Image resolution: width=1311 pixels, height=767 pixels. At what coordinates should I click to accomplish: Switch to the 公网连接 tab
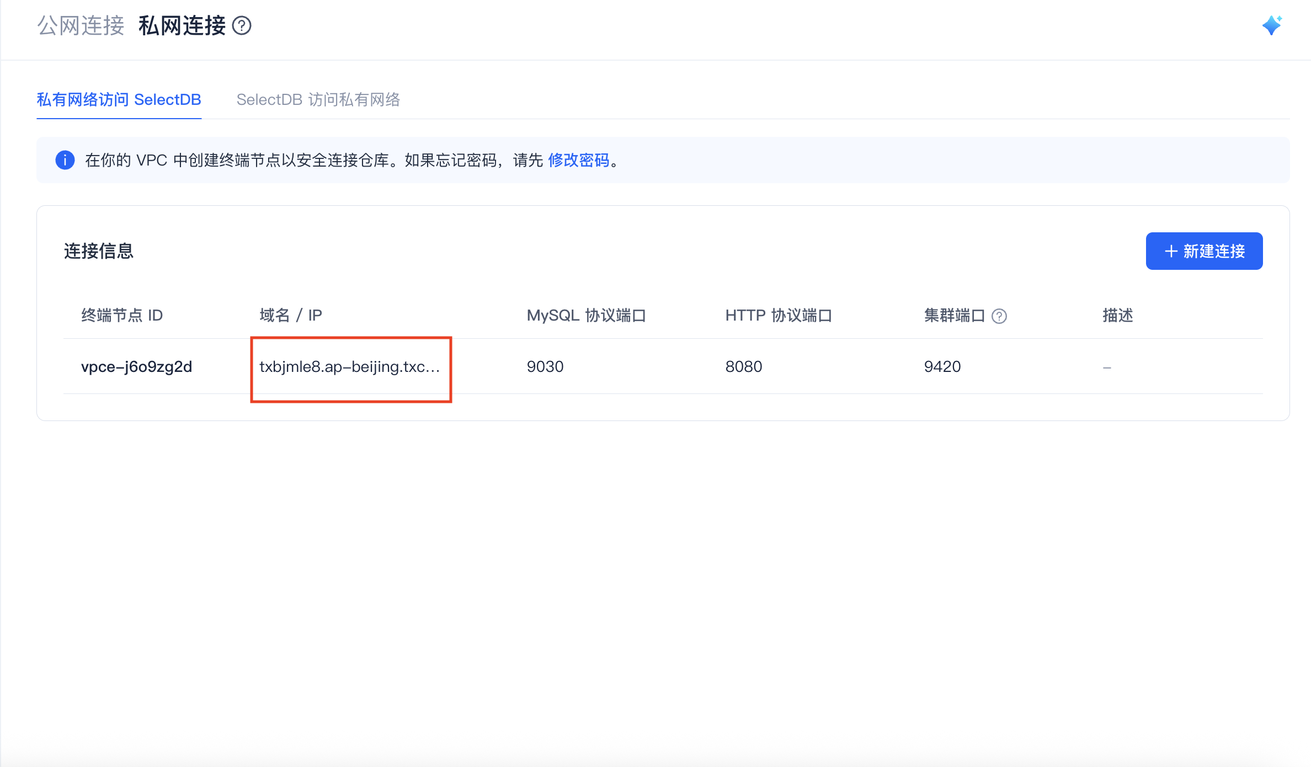81,26
